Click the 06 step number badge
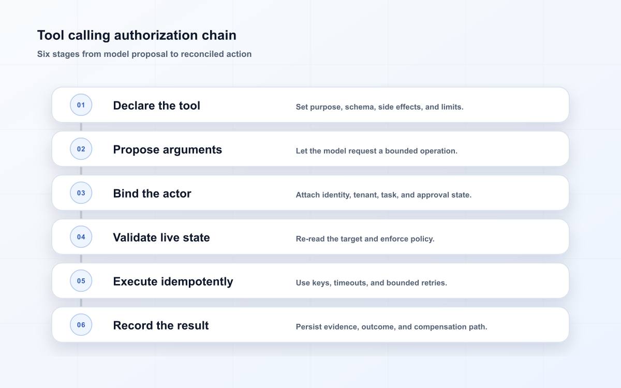This screenshot has width=621, height=388. tap(81, 325)
